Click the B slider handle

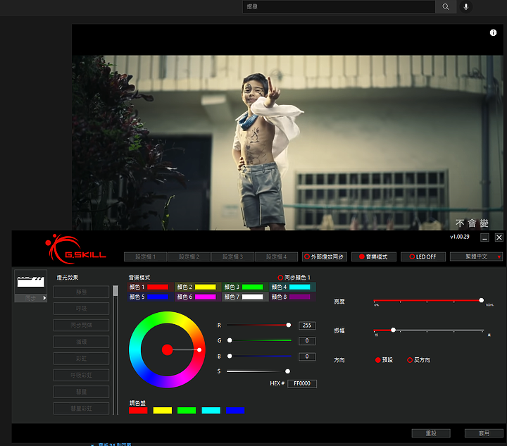click(230, 356)
